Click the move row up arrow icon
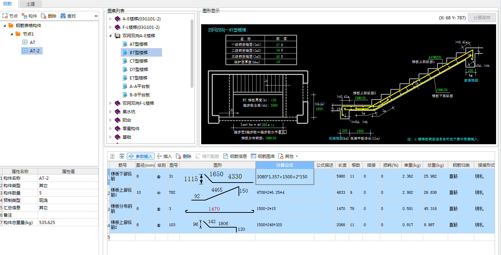This screenshot has width=501, height=255. [113, 156]
